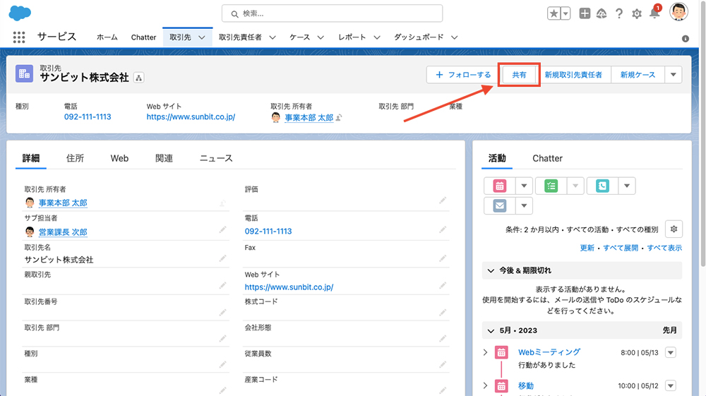Viewport: 706px width, 396px height.
Task: Click the すべて表示 link
Action: (664, 248)
